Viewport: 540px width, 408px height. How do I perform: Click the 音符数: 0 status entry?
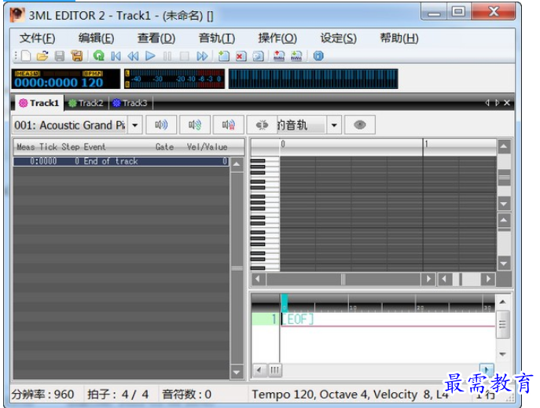pos(186,394)
